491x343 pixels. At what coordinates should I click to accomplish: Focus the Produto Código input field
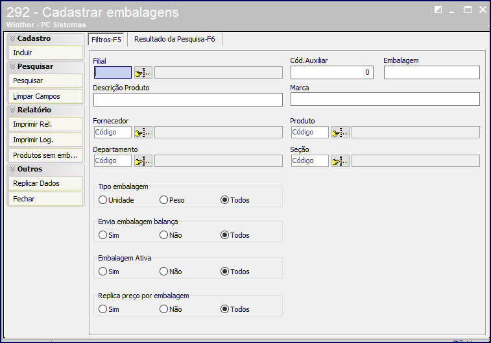(x=310, y=133)
